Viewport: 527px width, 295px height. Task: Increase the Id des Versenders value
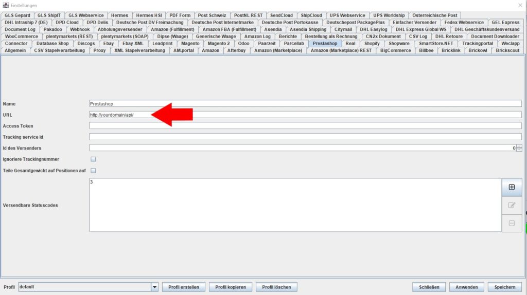[x=519, y=146]
